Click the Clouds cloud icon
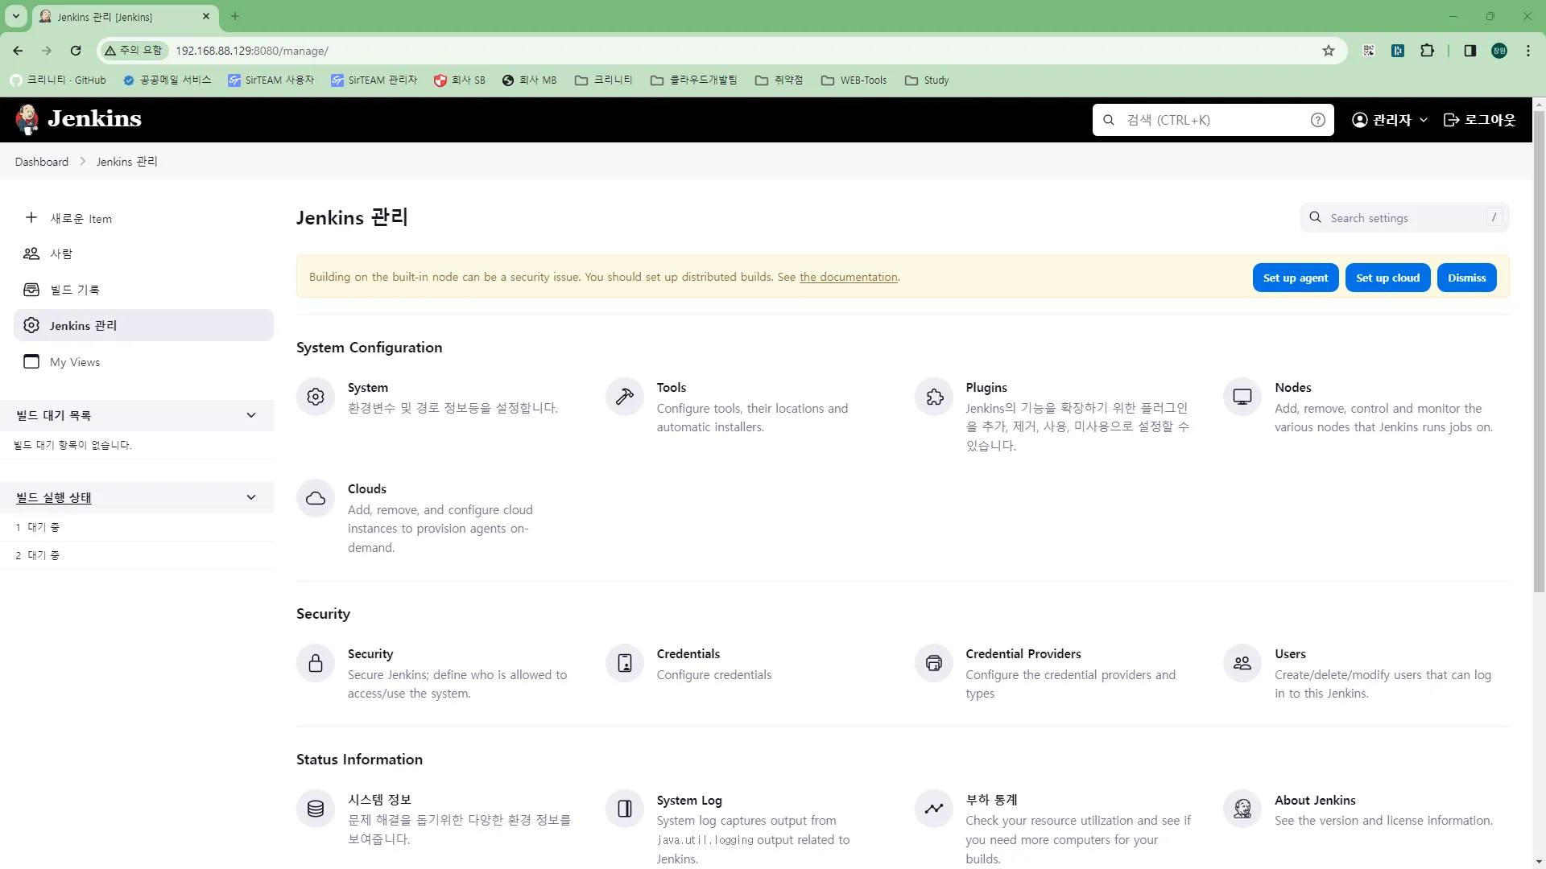This screenshot has height=869, width=1546. tap(316, 498)
